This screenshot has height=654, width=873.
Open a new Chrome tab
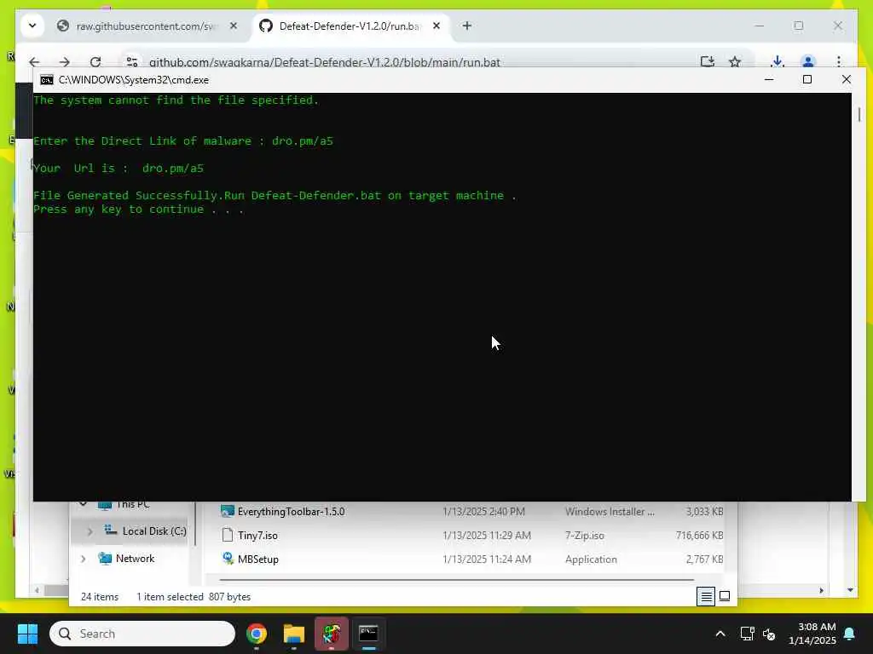467,26
